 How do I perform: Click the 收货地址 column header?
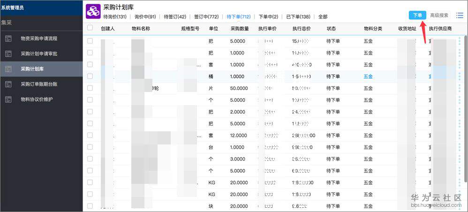coord(407,29)
